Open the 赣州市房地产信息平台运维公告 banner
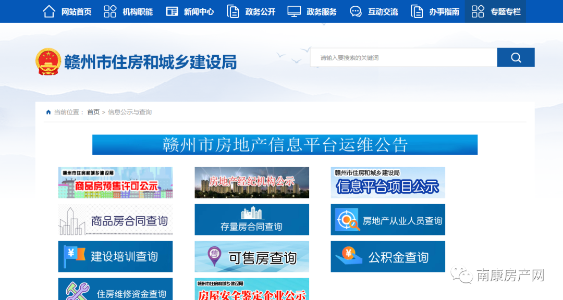Screen dimensions: 563x300 coord(285,145)
